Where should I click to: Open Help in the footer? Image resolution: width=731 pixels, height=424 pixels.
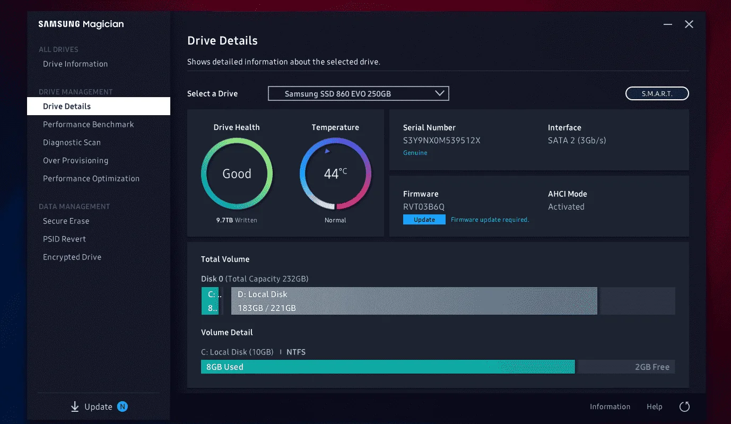655,407
